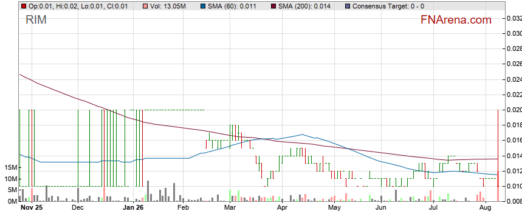The height and width of the screenshot is (220, 522).
Task: Click the 0.010 price axis label
Action: [x=514, y=186]
